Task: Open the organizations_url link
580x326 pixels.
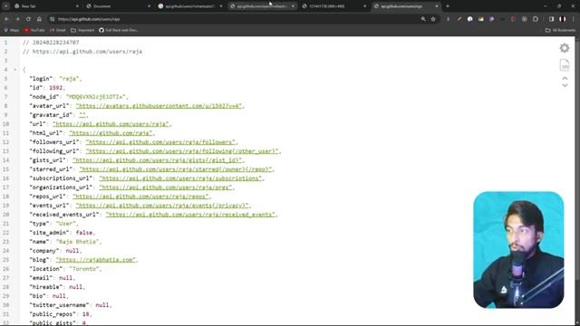Action: click(x=166, y=187)
